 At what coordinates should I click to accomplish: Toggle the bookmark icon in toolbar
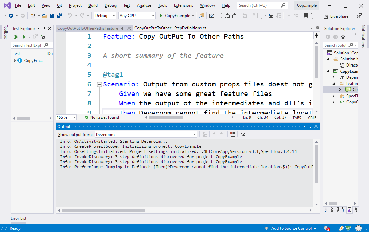306,16
